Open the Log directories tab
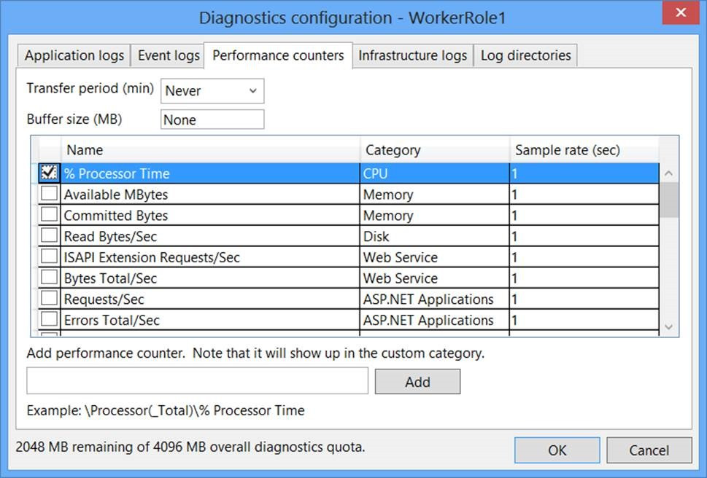 (x=526, y=55)
